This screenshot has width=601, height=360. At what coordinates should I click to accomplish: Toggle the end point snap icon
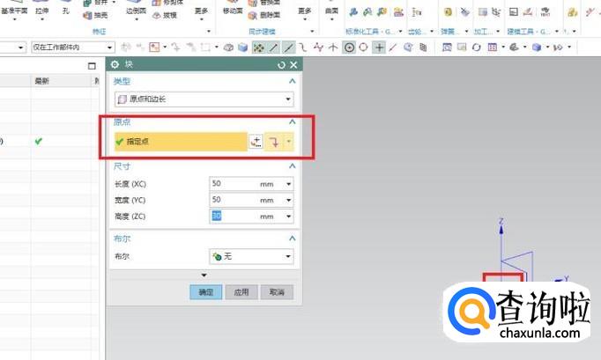tap(274, 48)
